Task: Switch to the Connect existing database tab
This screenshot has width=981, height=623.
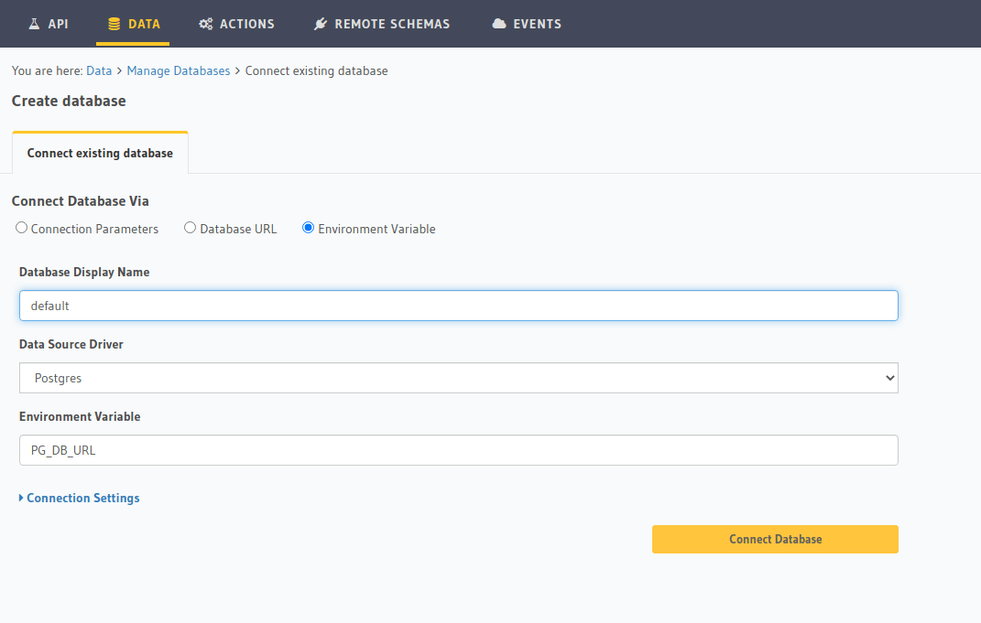Action: pos(100,153)
